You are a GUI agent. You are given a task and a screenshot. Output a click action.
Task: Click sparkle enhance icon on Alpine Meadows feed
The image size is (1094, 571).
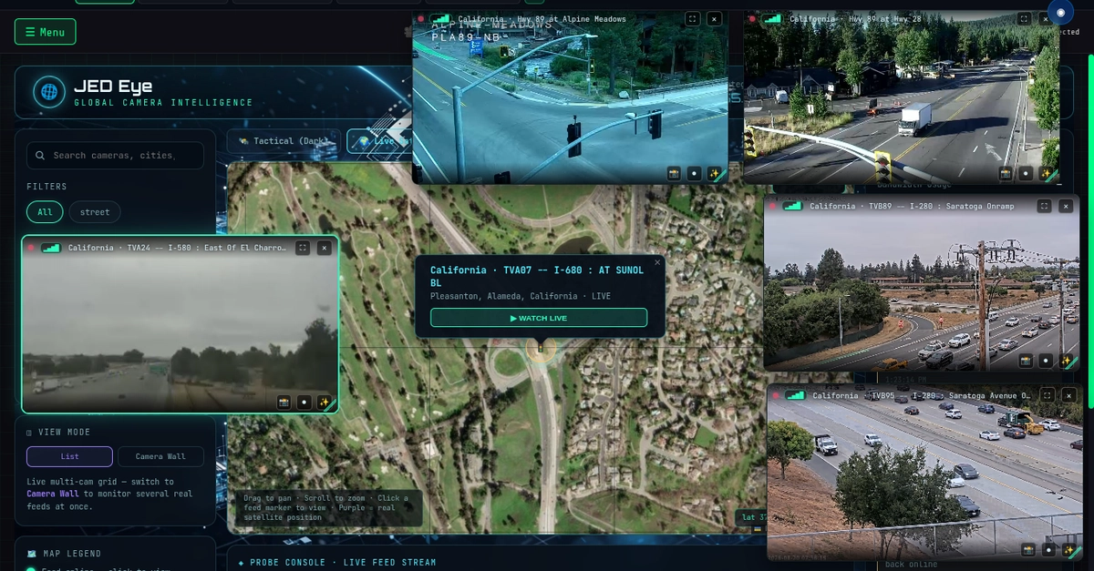[x=714, y=173]
